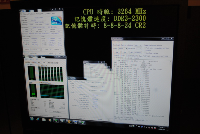Click the Lynnfield code name field
Screen dimensions: 200x134
click(34, 20)
